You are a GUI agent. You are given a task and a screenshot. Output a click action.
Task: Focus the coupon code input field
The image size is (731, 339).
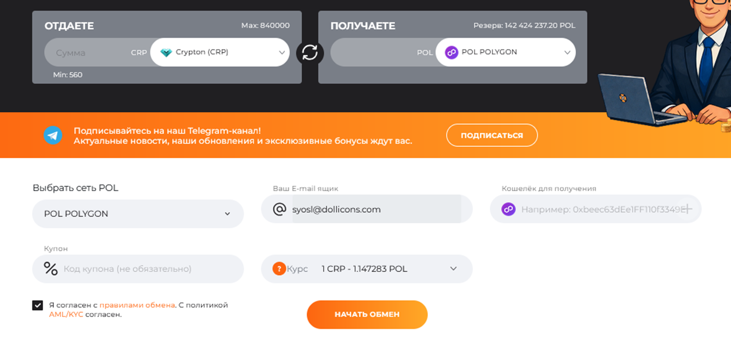click(x=146, y=269)
